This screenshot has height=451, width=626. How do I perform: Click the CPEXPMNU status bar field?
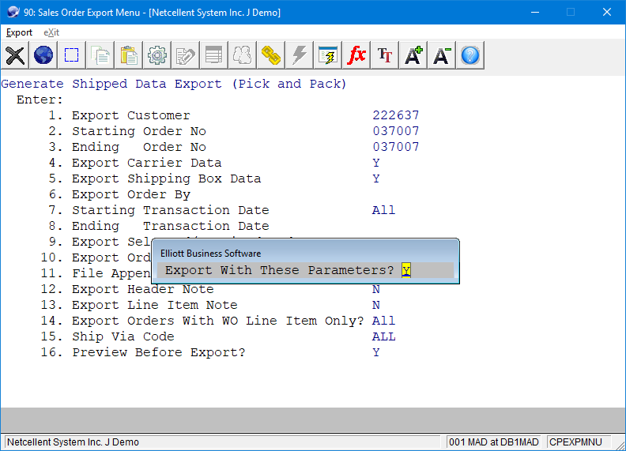pyautogui.click(x=579, y=442)
